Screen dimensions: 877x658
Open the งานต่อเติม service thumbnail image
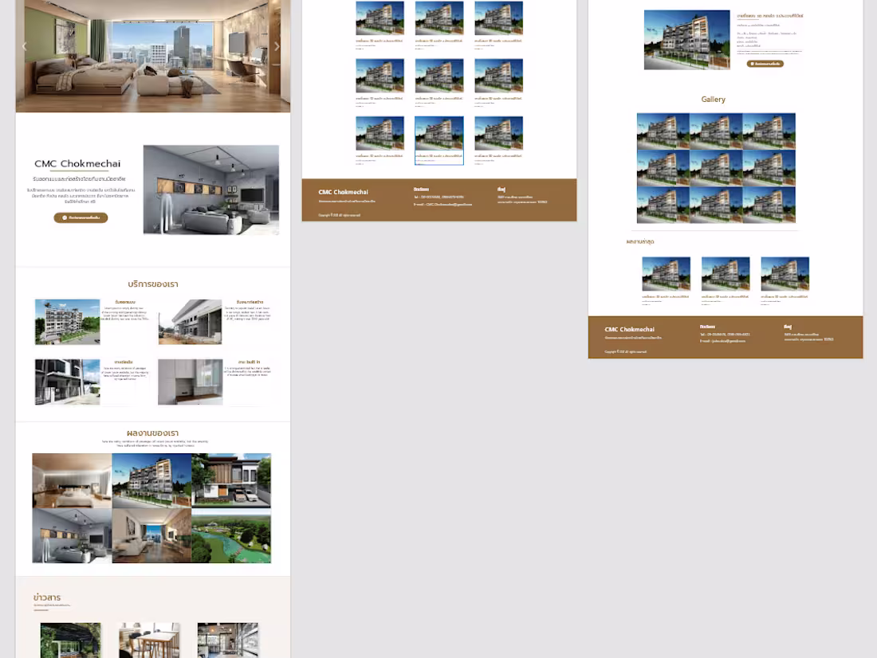click(x=67, y=382)
